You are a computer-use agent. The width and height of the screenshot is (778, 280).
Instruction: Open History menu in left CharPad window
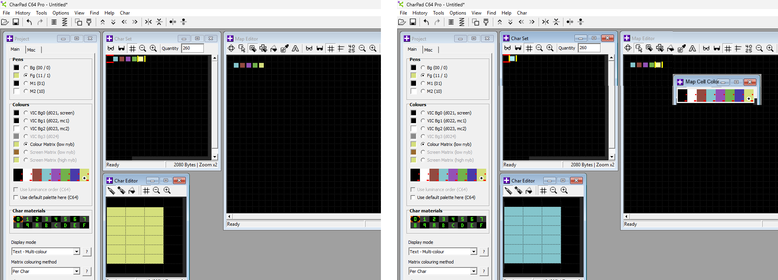[23, 13]
